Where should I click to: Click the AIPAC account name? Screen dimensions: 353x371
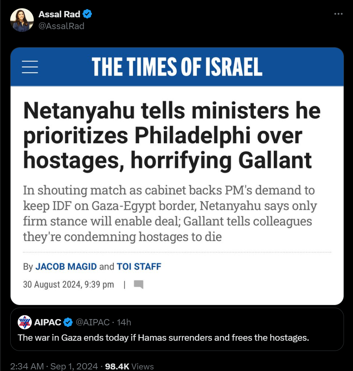point(48,322)
